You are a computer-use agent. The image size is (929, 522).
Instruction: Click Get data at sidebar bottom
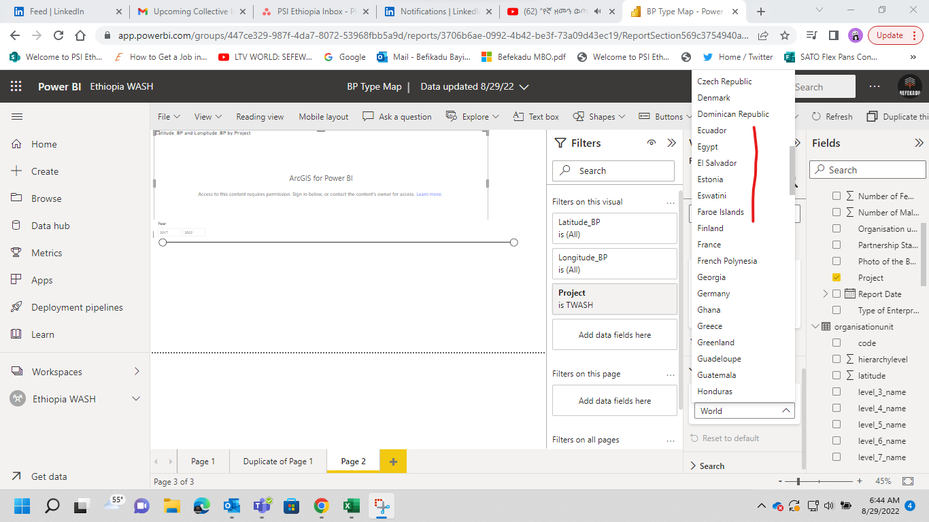pyautogui.click(x=49, y=476)
